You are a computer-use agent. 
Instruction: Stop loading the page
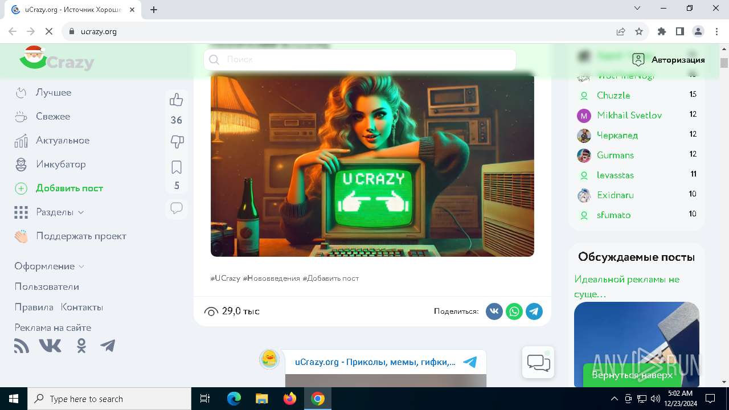click(x=49, y=31)
